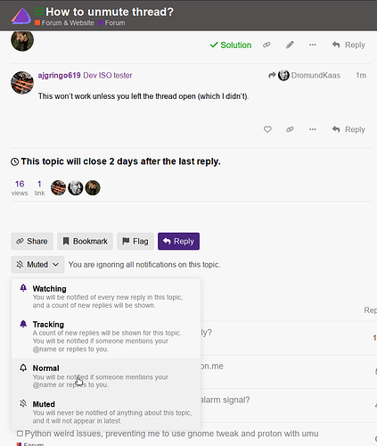
Task: Toggle Bookmark for this topic
Action: pyautogui.click(x=85, y=241)
